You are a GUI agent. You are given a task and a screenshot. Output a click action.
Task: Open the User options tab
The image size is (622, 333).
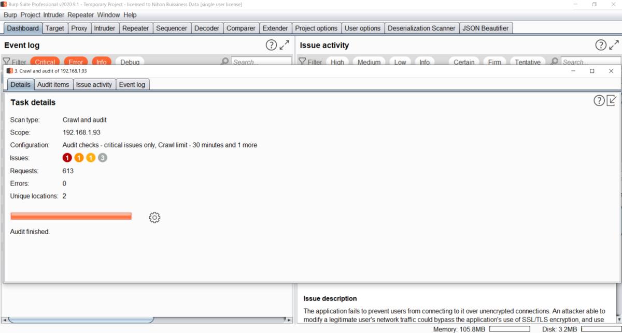click(362, 28)
